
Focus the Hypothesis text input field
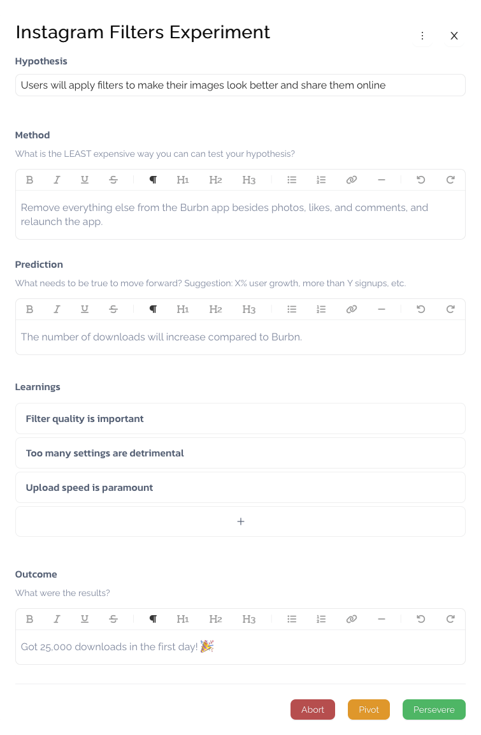click(x=240, y=85)
